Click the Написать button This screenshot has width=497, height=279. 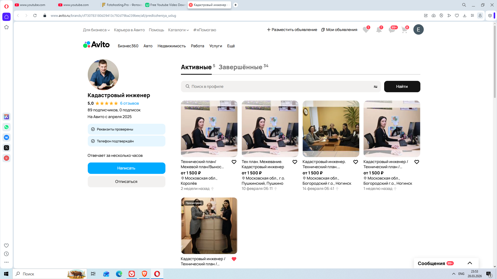click(x=126, y=168)
